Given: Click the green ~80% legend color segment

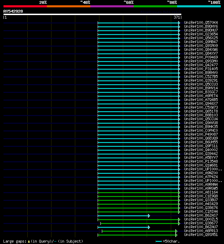Looking at the screenshot, I should [x=155, y=6].
